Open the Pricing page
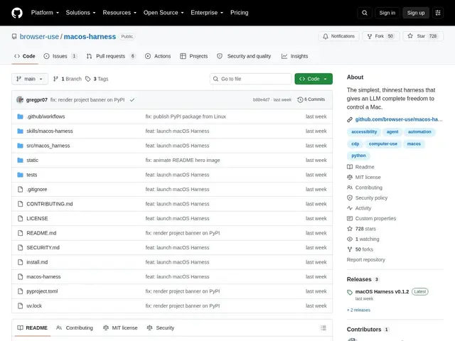 239,13
